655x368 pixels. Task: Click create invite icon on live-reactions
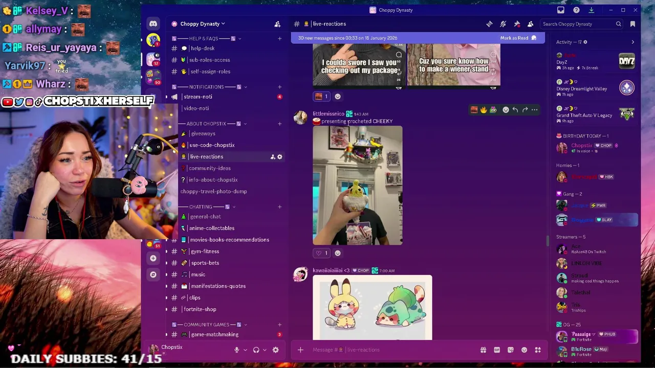(x=273, y=157)
